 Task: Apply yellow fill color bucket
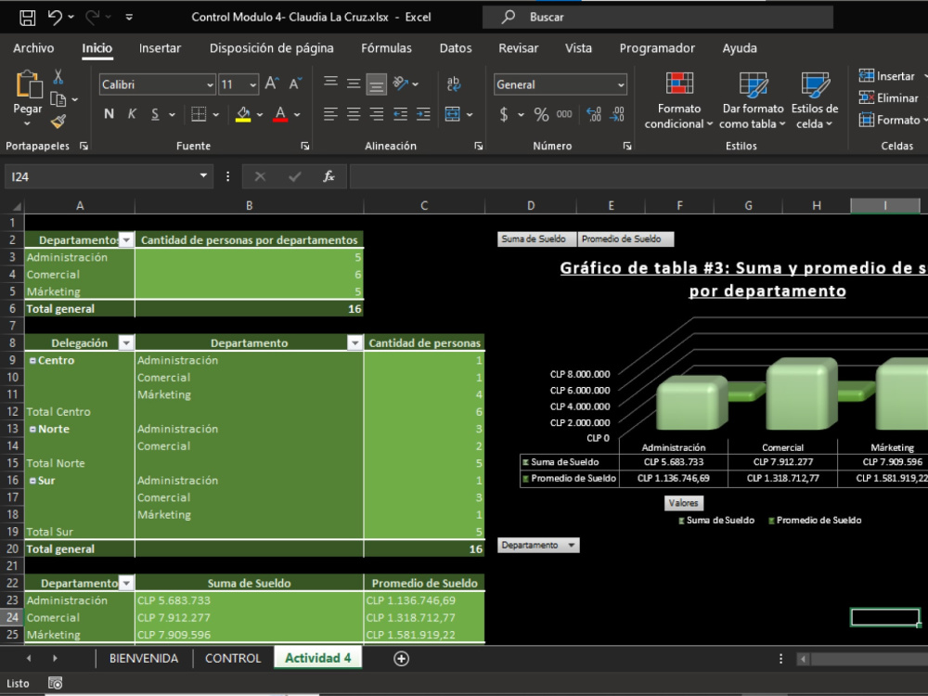242,114
